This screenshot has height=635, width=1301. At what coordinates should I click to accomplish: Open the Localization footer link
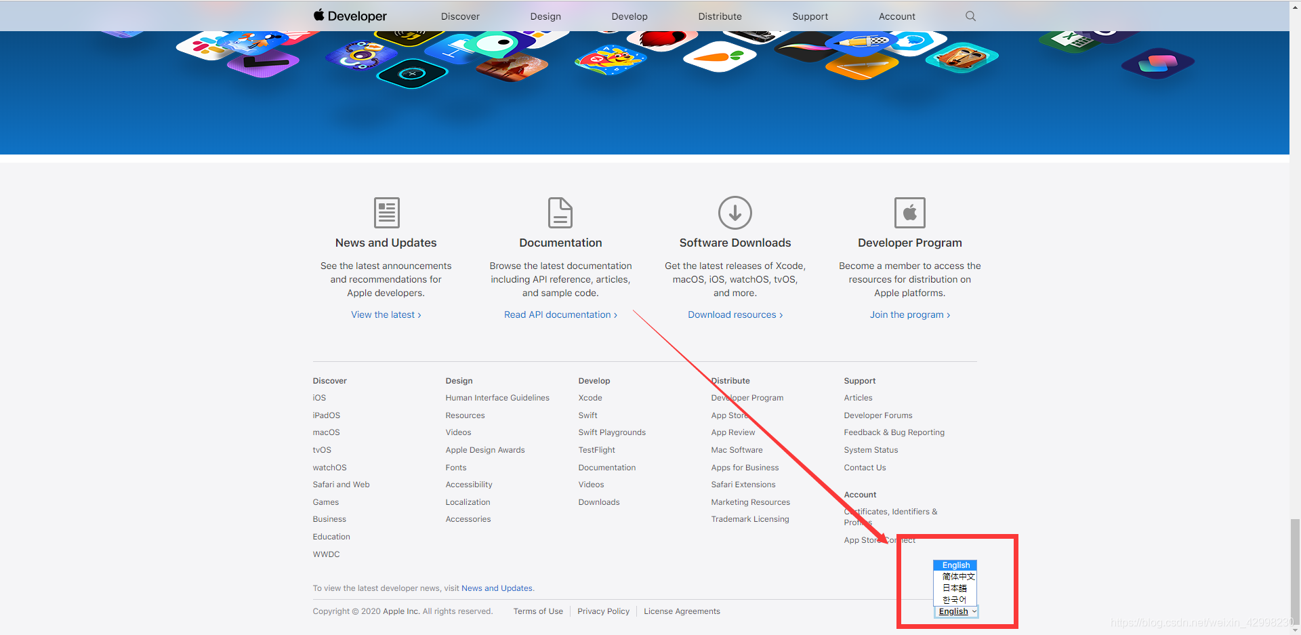[468, 502]
